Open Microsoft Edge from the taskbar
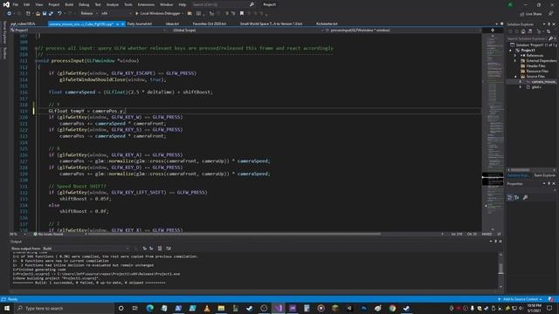 (x=149, y=308)
